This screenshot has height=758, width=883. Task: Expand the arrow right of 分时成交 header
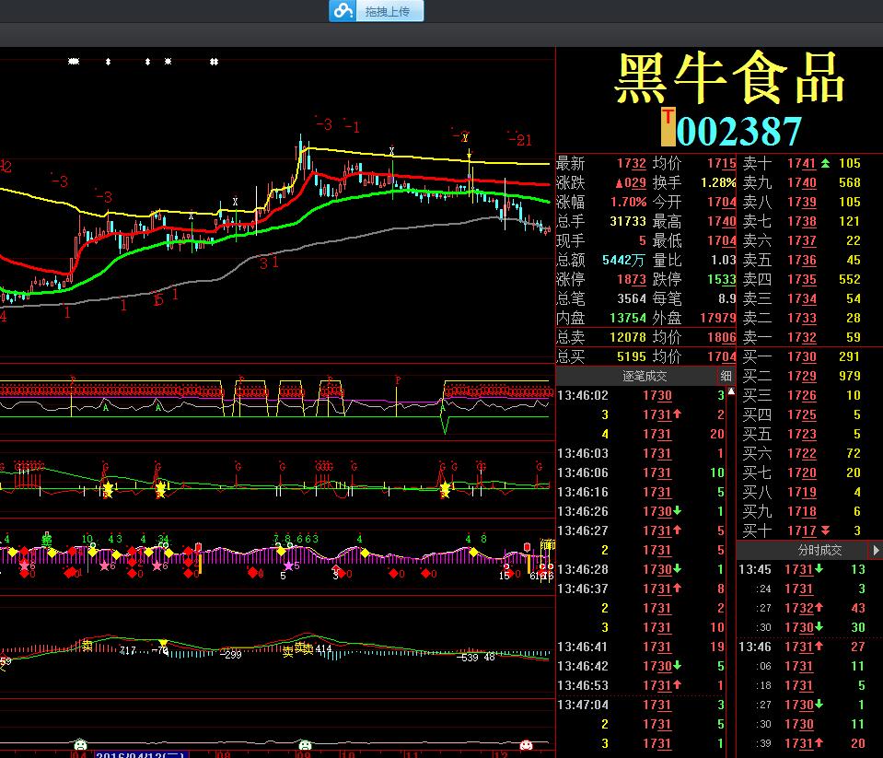[876, 550]
